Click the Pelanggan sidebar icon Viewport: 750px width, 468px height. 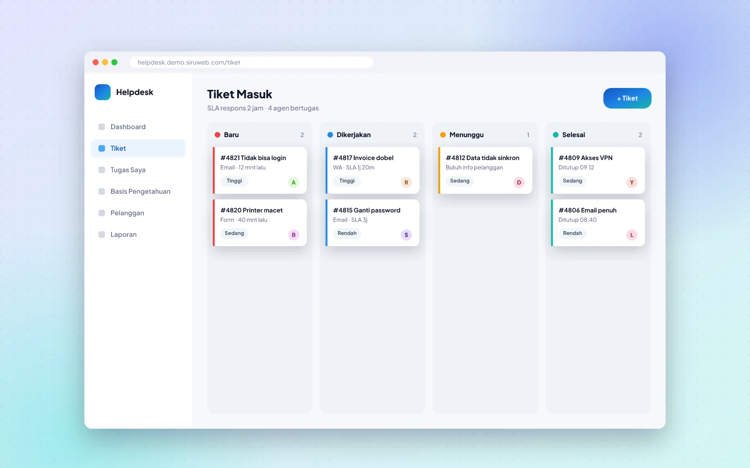click(x=102, y=213)
